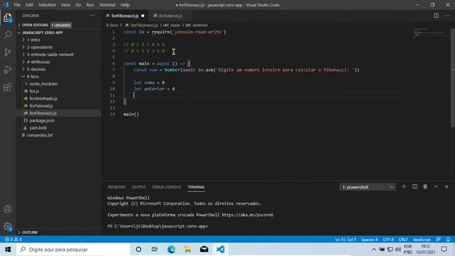Click the Visual Studio Code taskbar icon

click(x=220, y=250)
